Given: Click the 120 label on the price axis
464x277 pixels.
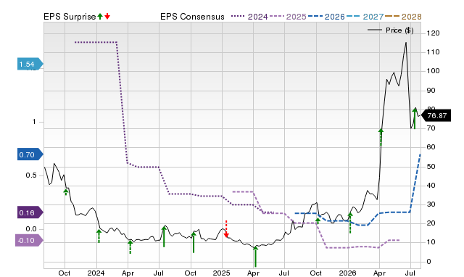Looking at the screenshot, I should click(x=433, y=33).
